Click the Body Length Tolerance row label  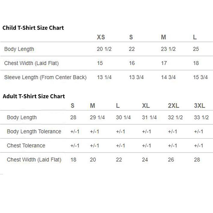34,132
